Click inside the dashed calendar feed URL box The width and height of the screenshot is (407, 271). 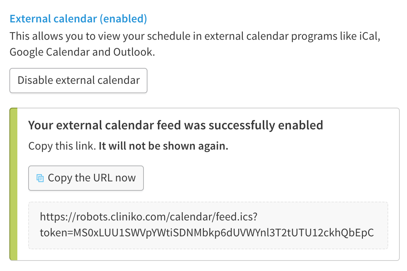pyautogui.click(x=208, y=225)
